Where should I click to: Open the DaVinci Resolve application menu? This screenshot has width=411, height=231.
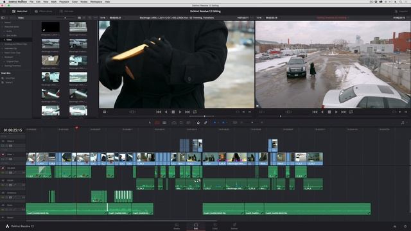pyautogui.click(x=18, y=1)
